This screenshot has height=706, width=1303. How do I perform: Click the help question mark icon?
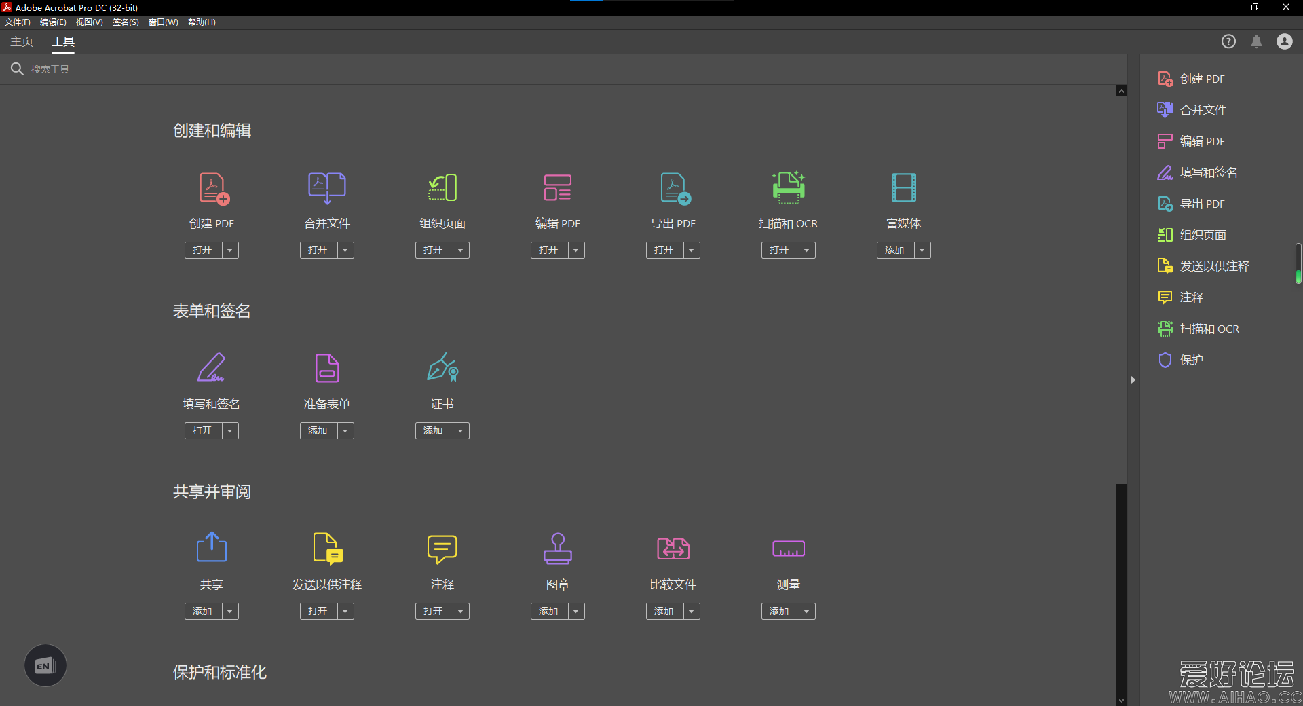1228,42
